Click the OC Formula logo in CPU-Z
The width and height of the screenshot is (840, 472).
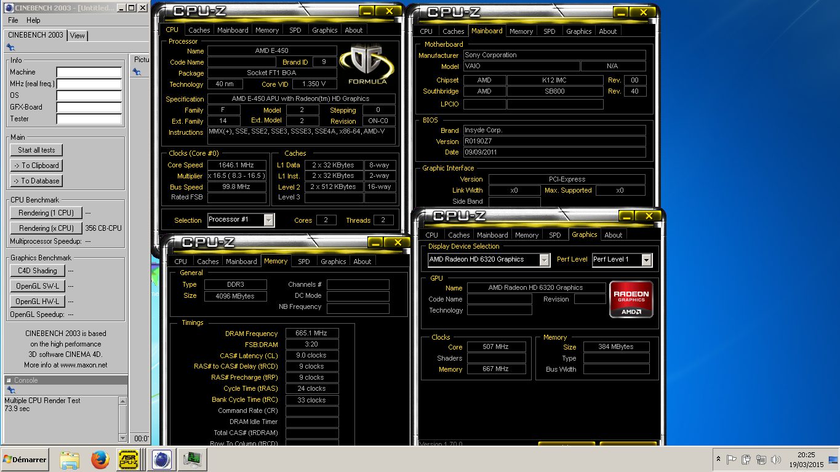click(x=367, y=65)
